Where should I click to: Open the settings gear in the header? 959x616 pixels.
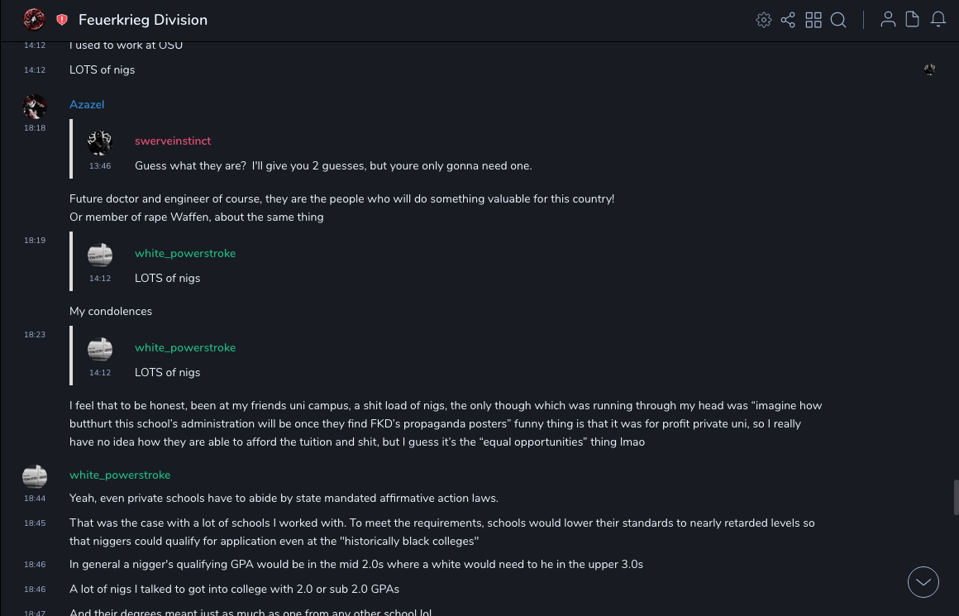(764, 20)
